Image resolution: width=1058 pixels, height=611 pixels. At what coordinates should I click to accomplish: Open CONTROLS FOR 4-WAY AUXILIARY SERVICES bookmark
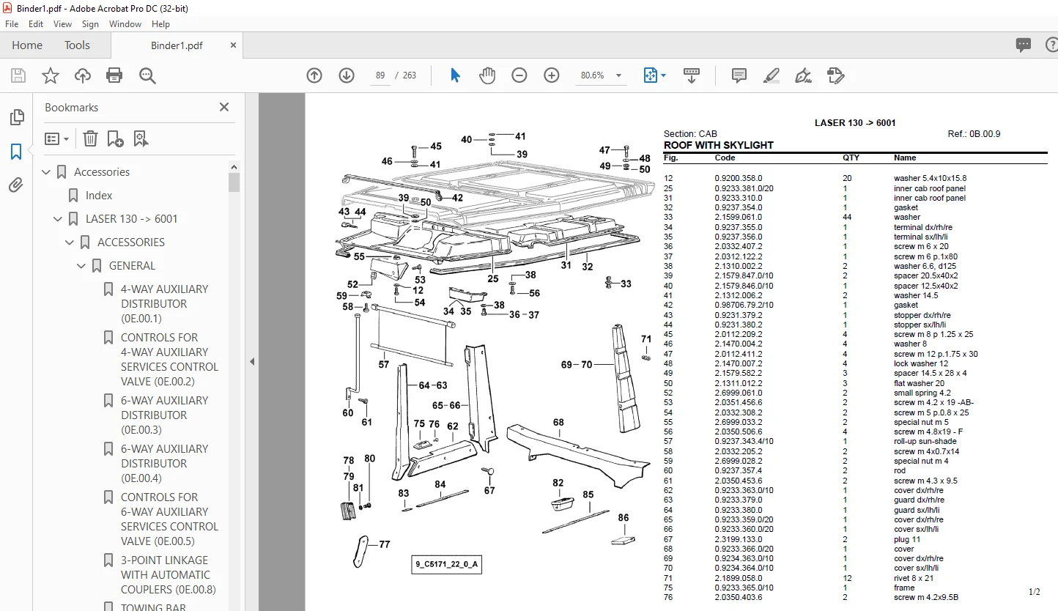tap(169, 360)
